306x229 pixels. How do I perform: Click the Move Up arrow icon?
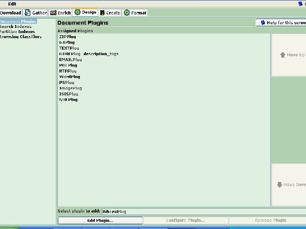coord(283,55)
